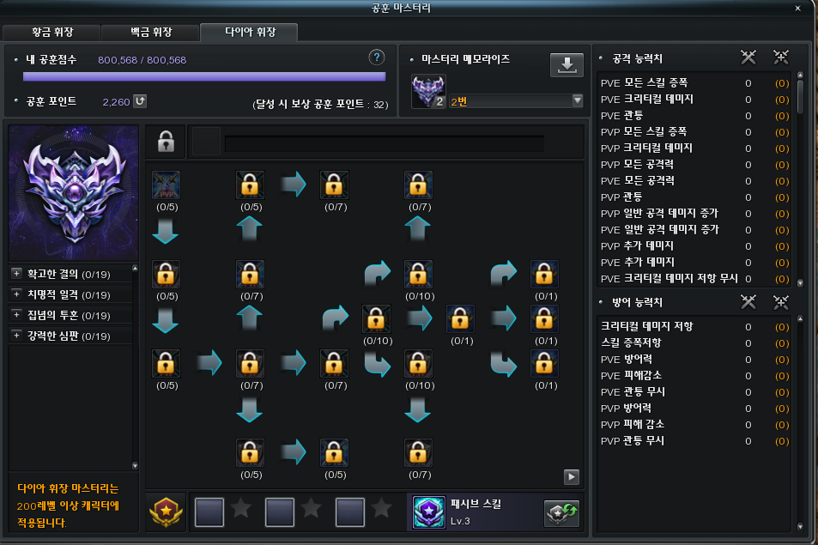The image size is (818, 545).
Task: Click the passive skill reset icon button
Action: [561, 512]
